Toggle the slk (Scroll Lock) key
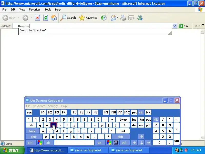The image size is (205, 154). [141, 112]
